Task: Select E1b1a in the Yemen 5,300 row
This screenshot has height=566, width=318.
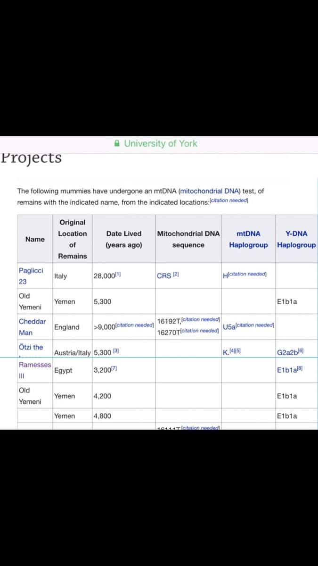Action: click(x=287, y=301)
